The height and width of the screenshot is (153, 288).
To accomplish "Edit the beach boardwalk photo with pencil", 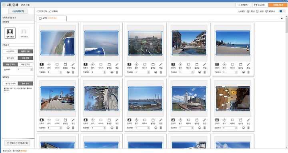I will click(x=248, y=66).
